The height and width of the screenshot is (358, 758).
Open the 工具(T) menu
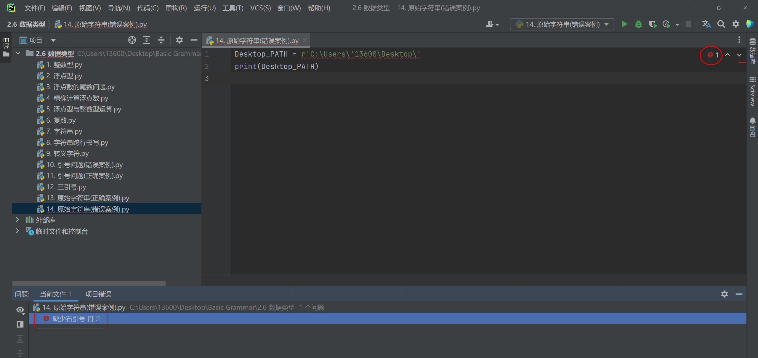(233, 8)
